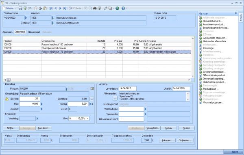The width and height of the screenshot is (244, 155).
Task: Go to the next record arrow
Action: [60, 8]
